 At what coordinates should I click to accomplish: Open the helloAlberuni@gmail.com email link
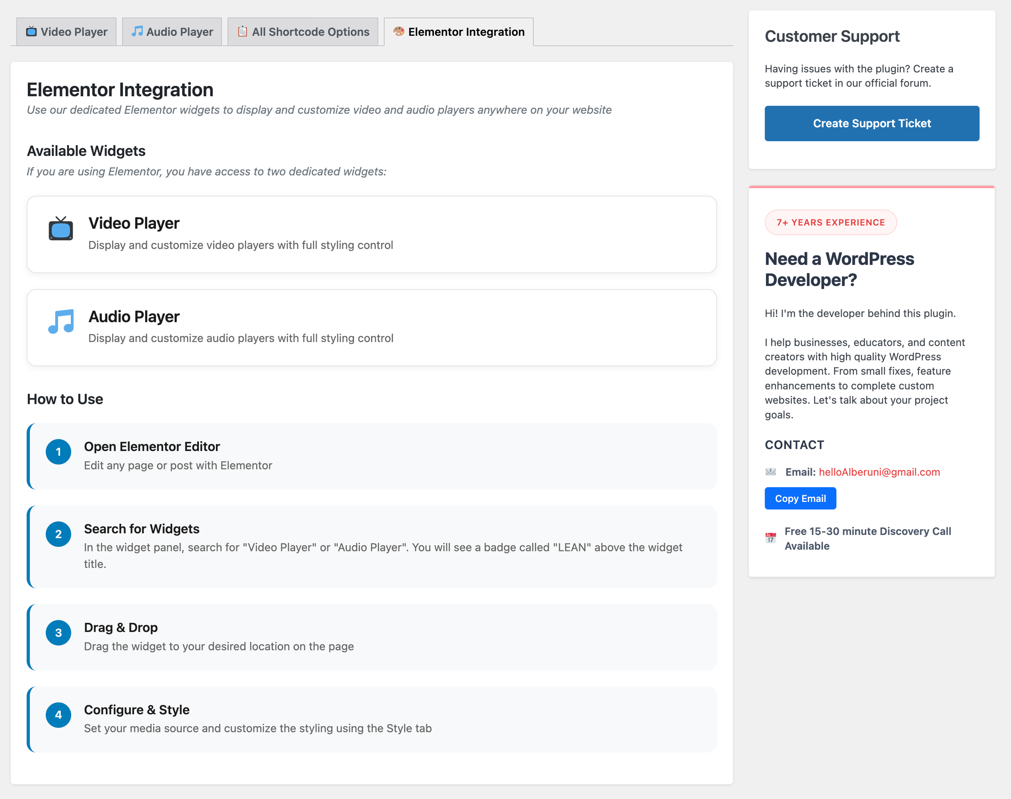(x=879, y=472)
